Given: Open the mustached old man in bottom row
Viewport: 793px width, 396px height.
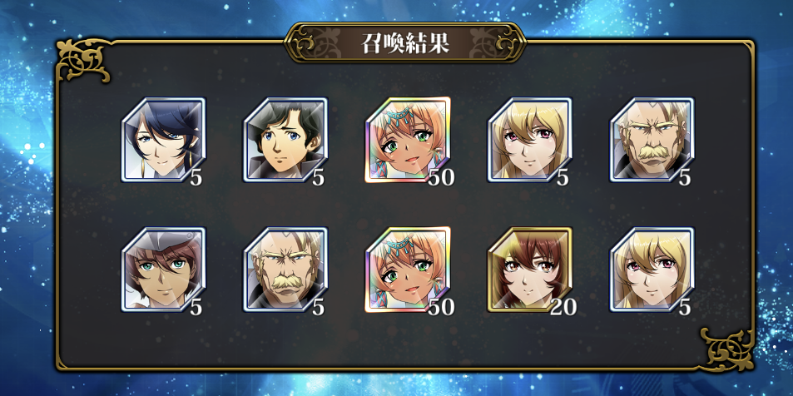Looking at the screenshot, I should [285, 269].
